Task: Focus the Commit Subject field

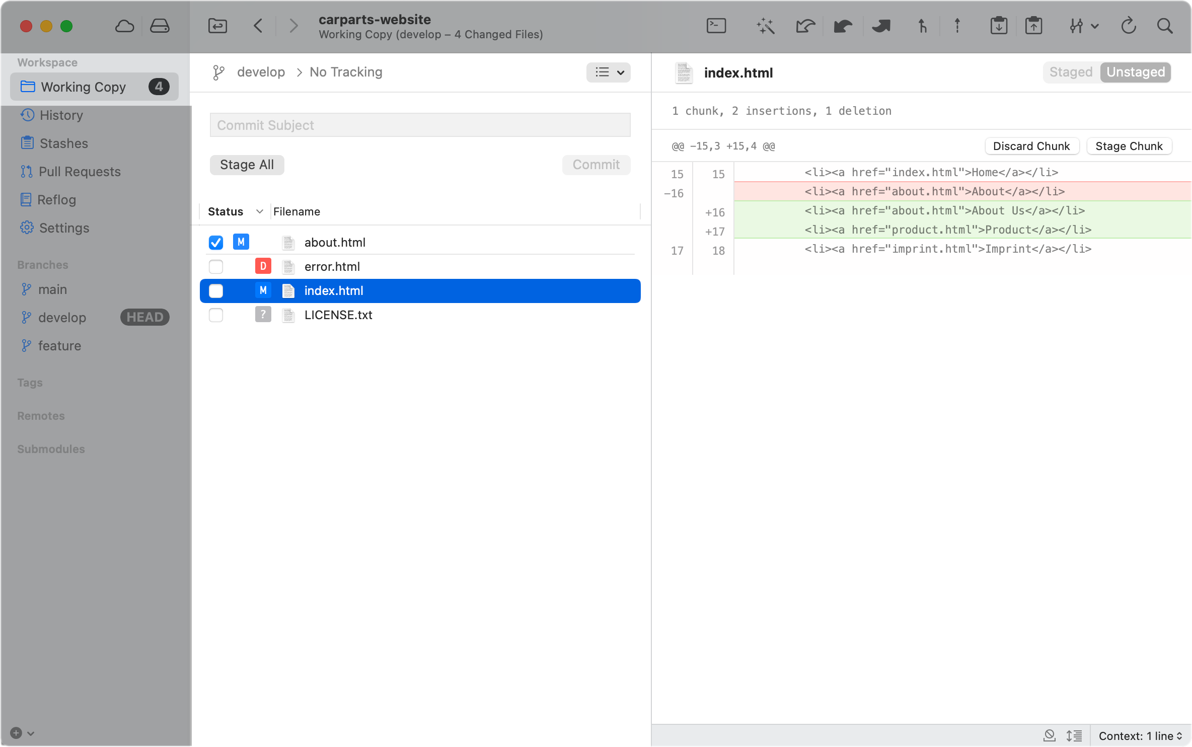Action: point(420,125)
